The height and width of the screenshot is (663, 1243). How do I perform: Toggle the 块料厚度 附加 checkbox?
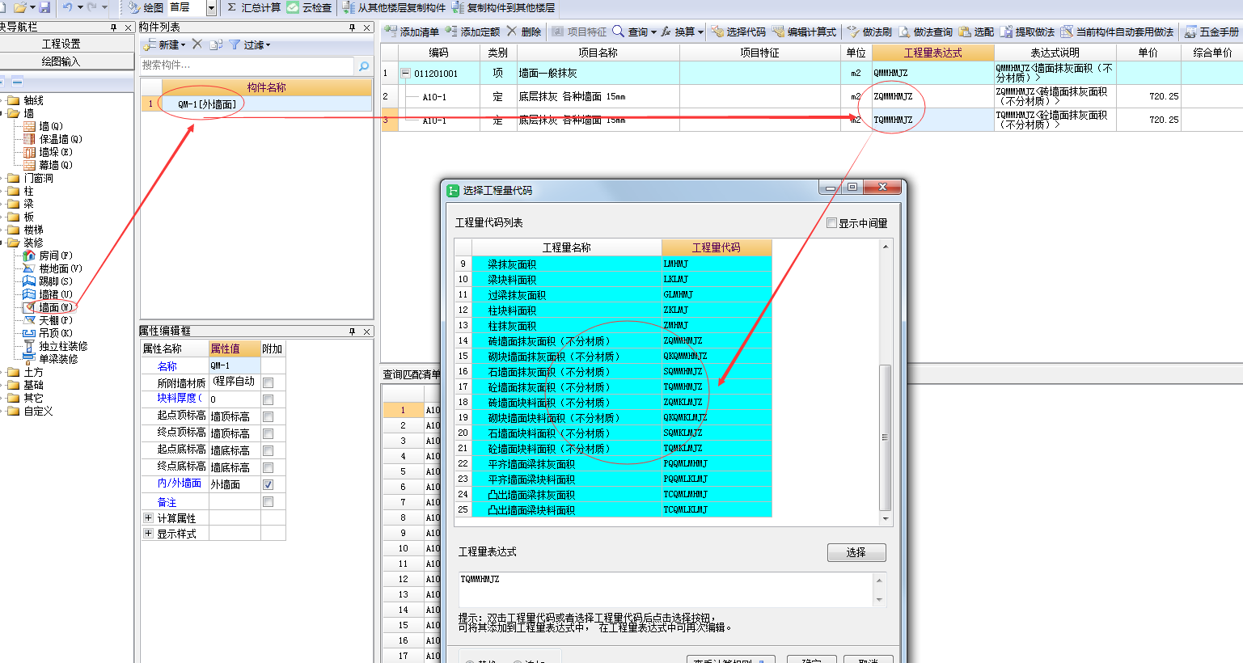point(268,400)
